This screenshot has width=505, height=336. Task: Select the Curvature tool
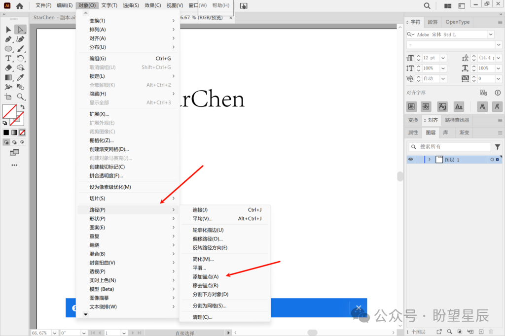pyautogui.click(x=20, y=39)
